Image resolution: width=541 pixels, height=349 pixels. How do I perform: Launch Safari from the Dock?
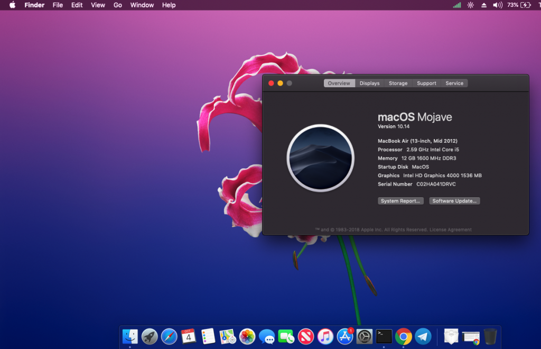pos(169,336)
